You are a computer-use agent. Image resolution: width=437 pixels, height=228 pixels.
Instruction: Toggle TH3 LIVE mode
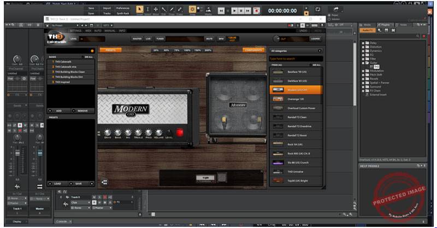(148, 39)
